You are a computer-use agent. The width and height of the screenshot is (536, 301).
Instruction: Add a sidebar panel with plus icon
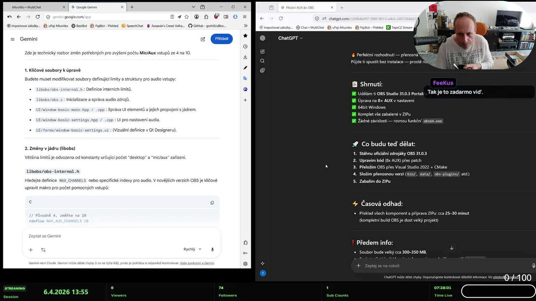pyautogui.click(x=245, y=100)
